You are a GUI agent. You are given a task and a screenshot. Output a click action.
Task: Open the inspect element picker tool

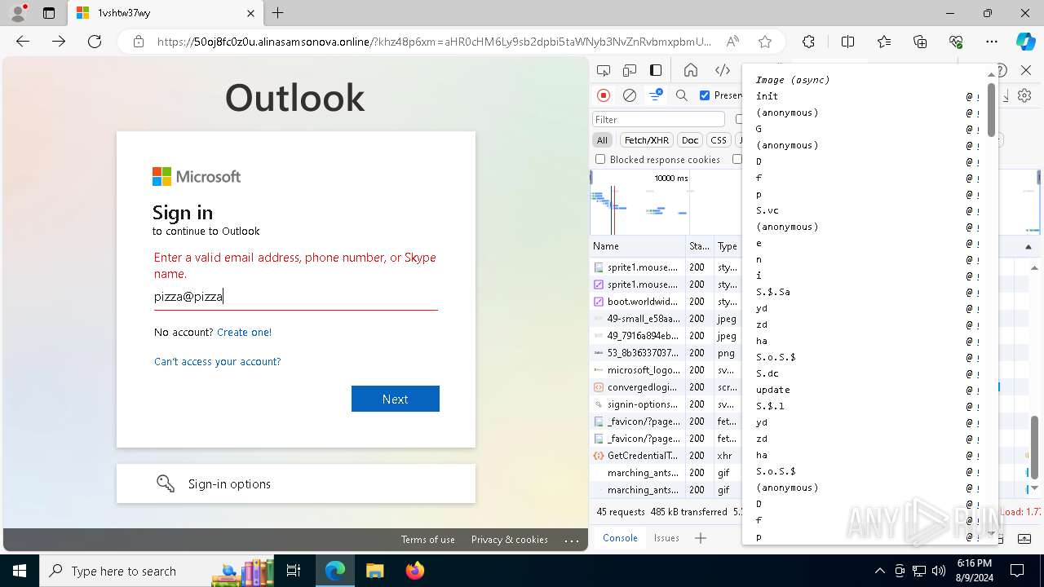(x=604, y=71)
